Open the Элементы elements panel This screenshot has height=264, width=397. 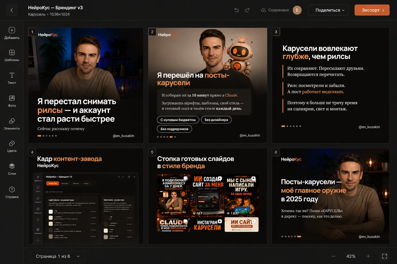12,124
